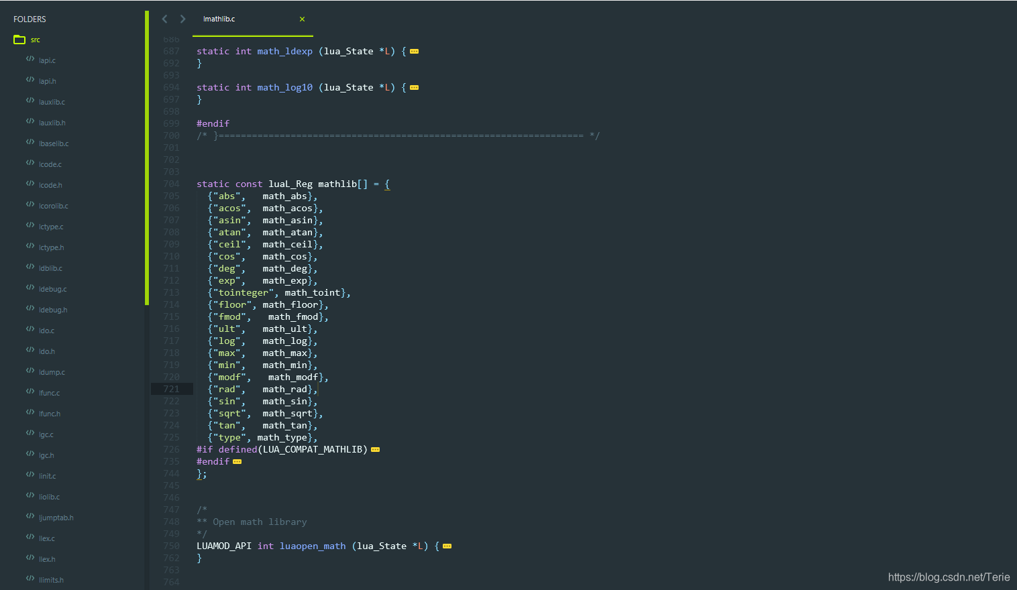Click code file icon beside lauxlib.c
Screen dimensions: 1017x590
(x=30, y=101)
